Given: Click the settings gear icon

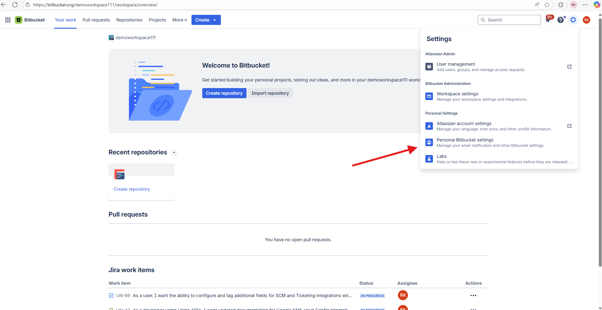Looking at the screenshot, I should click(573, 20).
